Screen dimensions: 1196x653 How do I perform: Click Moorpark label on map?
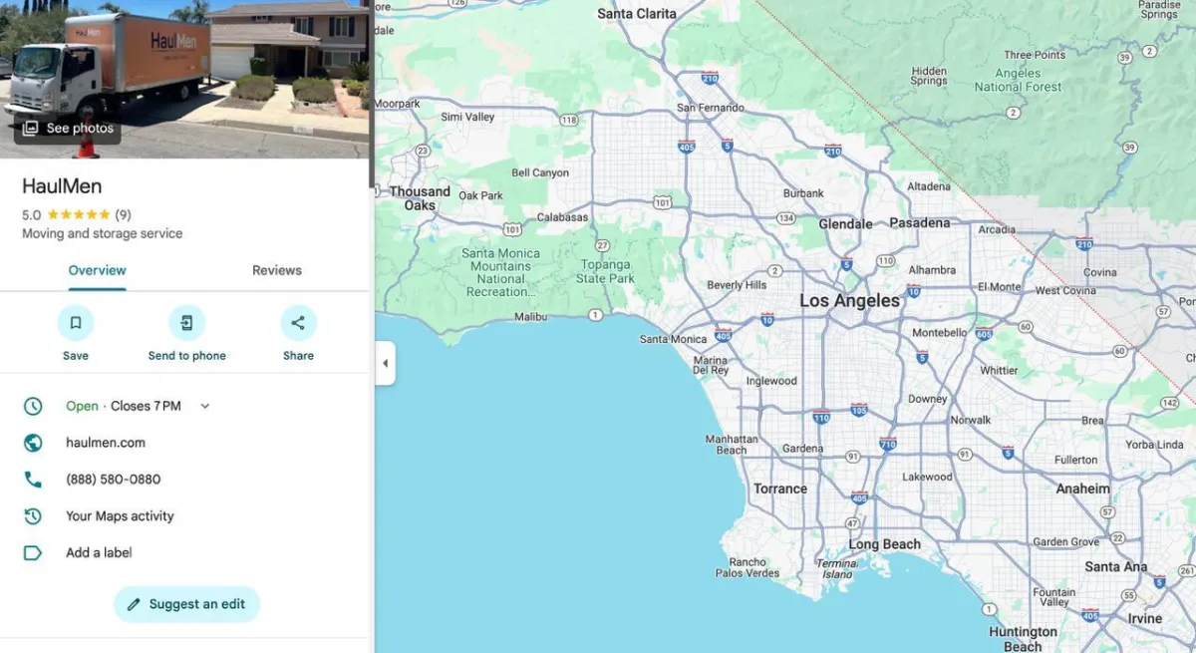(397, 104)
